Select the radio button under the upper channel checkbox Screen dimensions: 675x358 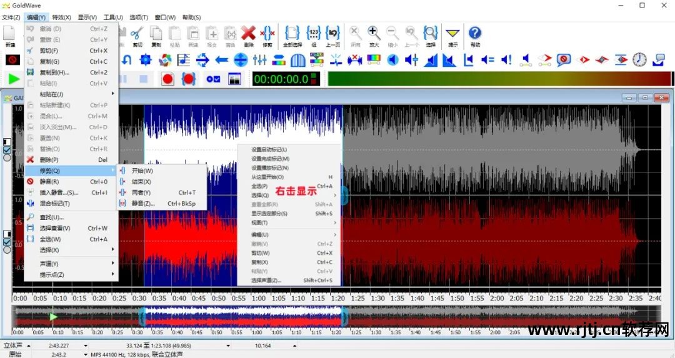click(x=7, y=157)
